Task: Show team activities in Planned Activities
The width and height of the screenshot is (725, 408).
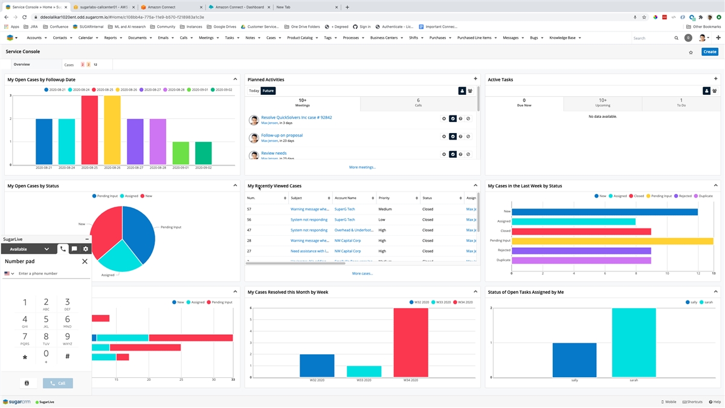Action: 470,91
